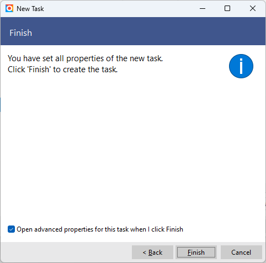Click the empty white area of the dialog
This screenshot has height=263, width=266.
click(133, 147)
